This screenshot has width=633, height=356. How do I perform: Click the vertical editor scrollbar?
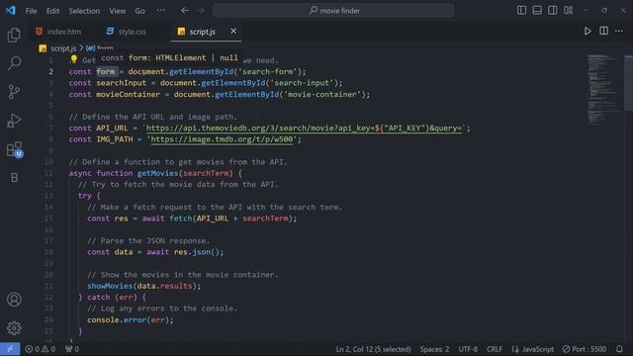click(x=629, y=83)
